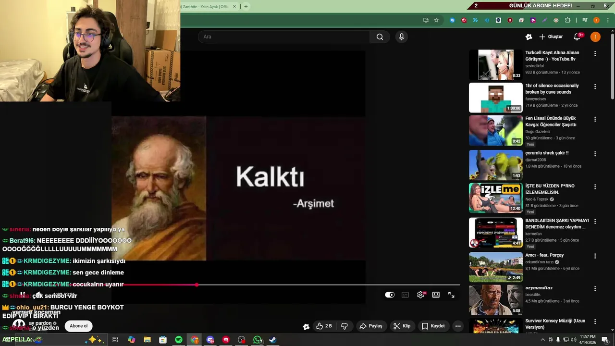Open options for İŞTE BU YÜZDEN video
Image resolution: width=615 pixels, height=346 pixels.
pos(595,186)
